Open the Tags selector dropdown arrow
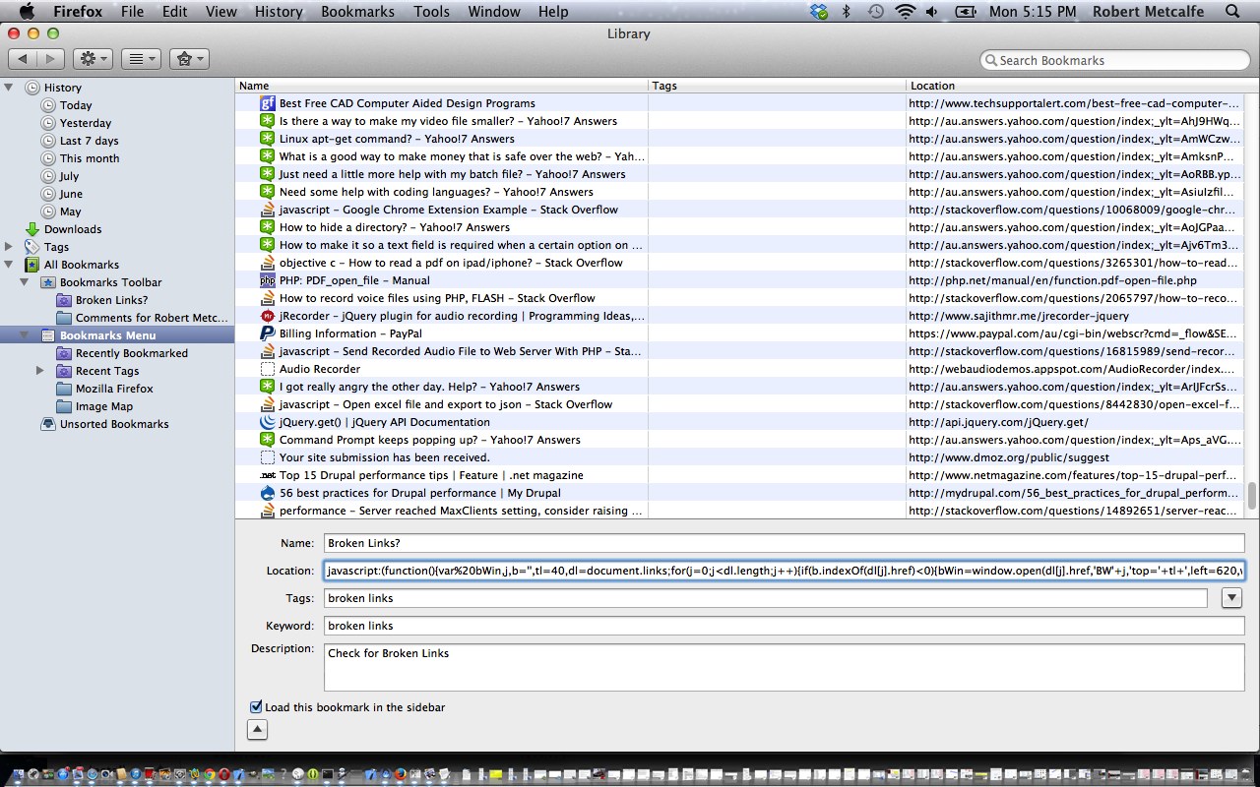 [x=1231, y=597]
